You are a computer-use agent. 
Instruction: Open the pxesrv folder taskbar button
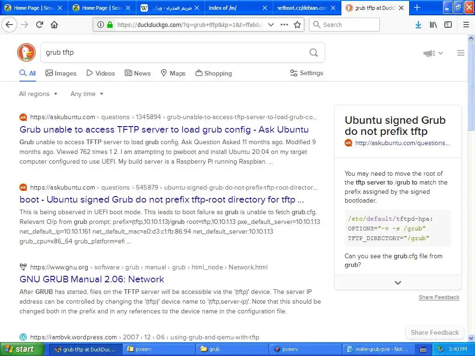[x=159, y=349]
